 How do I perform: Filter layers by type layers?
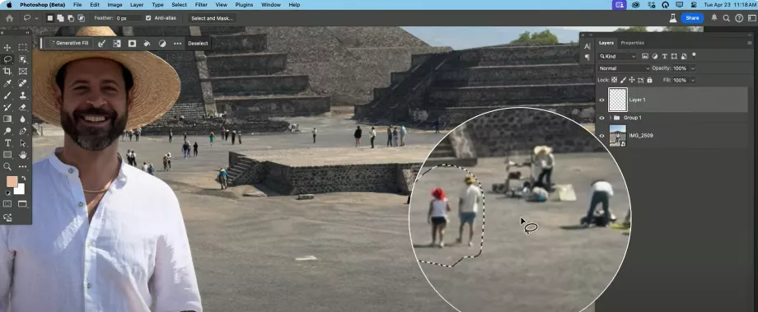click(665, 56)
